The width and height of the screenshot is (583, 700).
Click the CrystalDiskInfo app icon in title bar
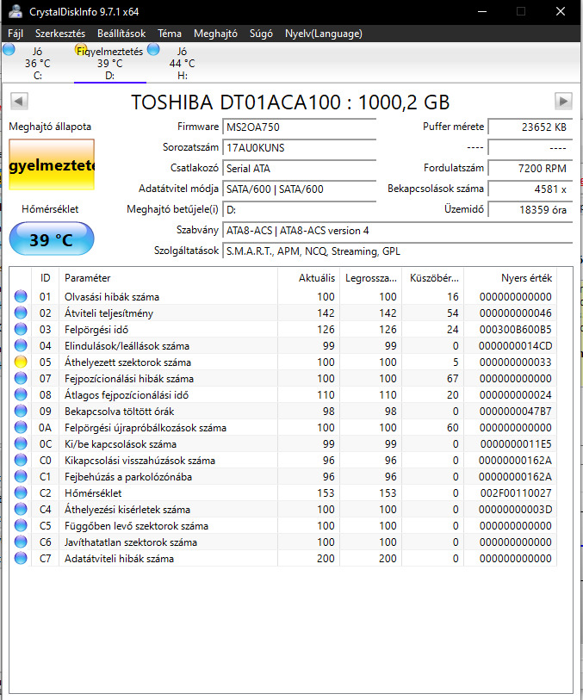16,11
